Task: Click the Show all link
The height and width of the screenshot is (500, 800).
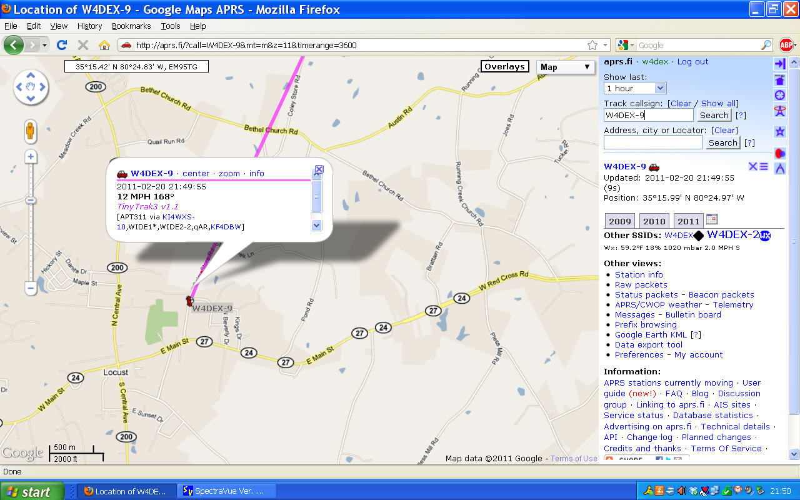Action: coord(718,104)
